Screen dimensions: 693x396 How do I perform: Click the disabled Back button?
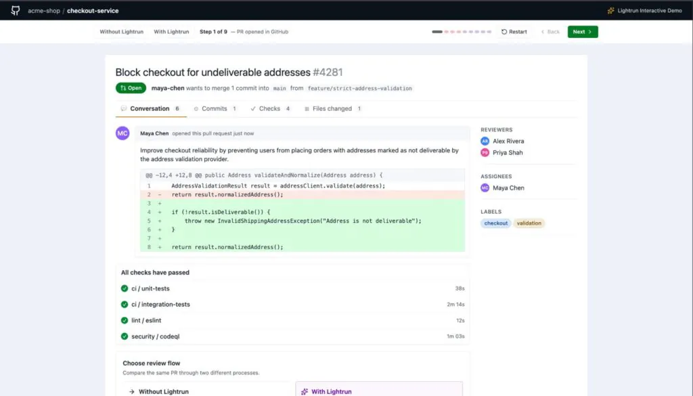click(550, 32)
